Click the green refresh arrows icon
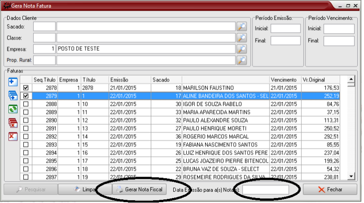Viewport: 364px width, 203px height. click(13, 109)
